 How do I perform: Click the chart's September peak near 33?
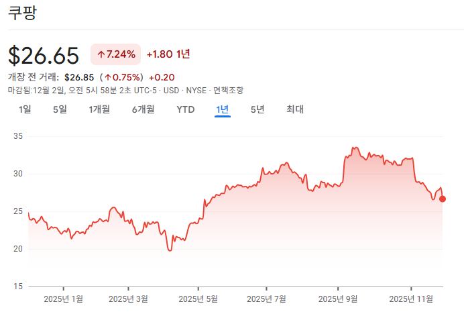tap(355, 148)
